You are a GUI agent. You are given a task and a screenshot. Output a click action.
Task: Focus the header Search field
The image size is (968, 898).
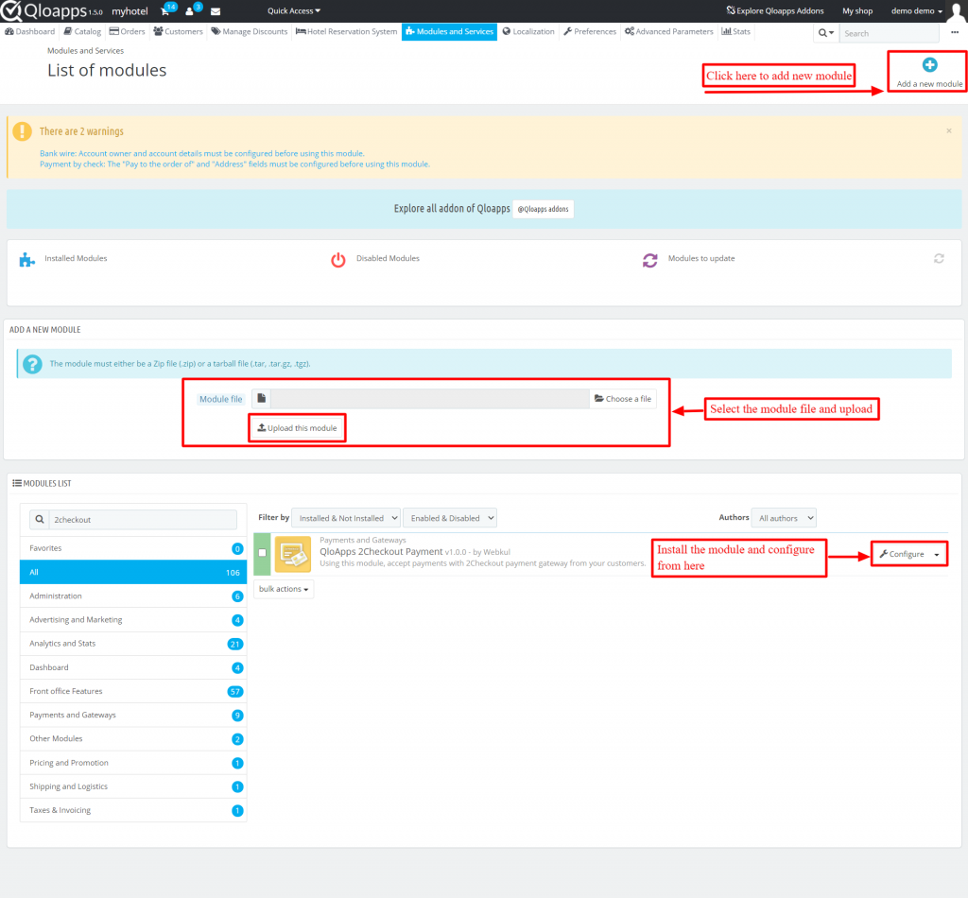(889, 33)
